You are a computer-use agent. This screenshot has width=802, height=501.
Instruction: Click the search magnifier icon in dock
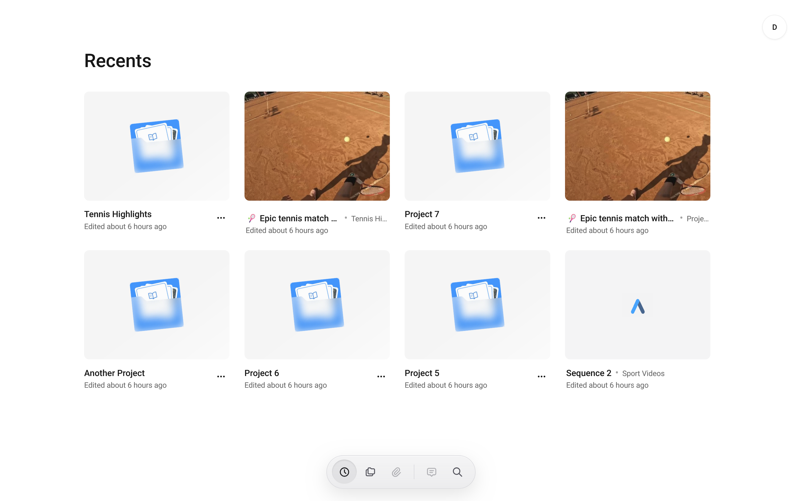pyautogui.click(x=457, y=472)
